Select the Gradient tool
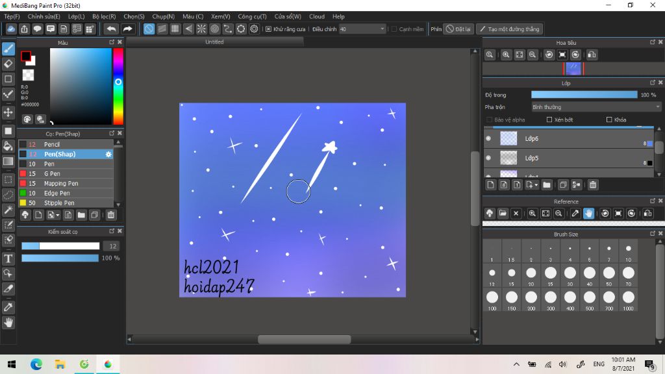665x374 pixels. [x=8, y=161]
